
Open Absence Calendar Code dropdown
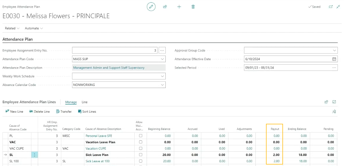pos(162,85)
